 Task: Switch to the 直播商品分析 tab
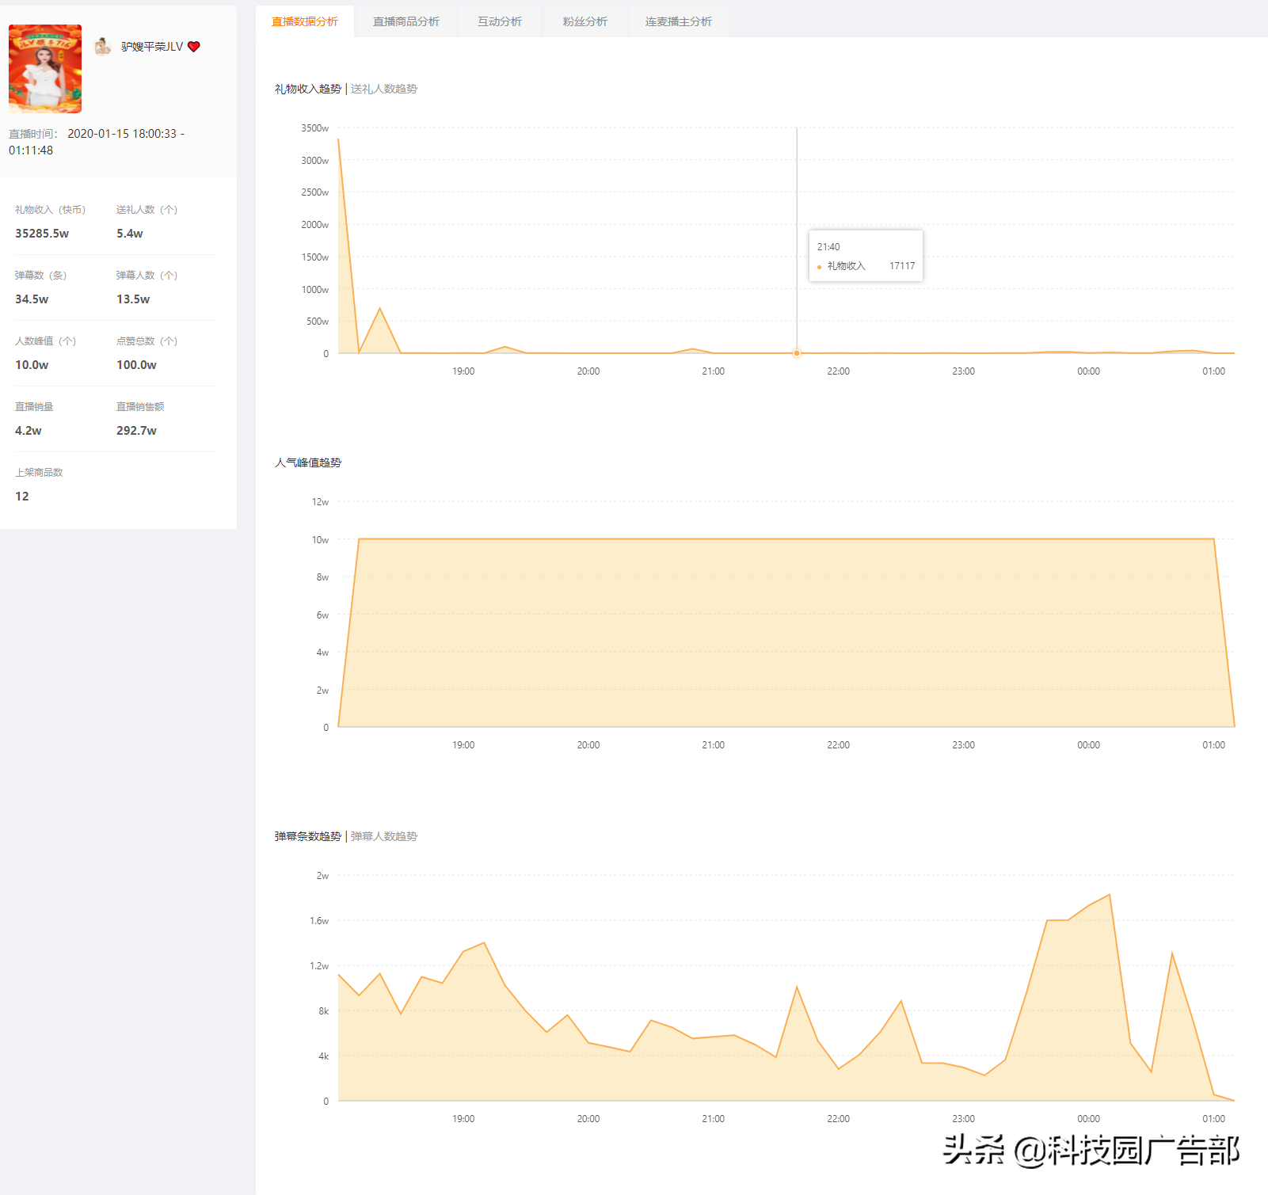406,21
